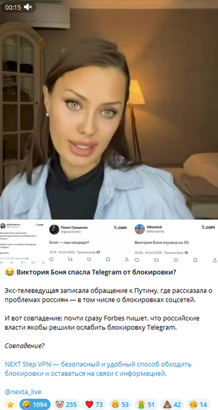Viewport: 218px width, 410px height.
Task: Open the leftmost Forbes-related tweet screenshot
Action: [x=23, y=242]
